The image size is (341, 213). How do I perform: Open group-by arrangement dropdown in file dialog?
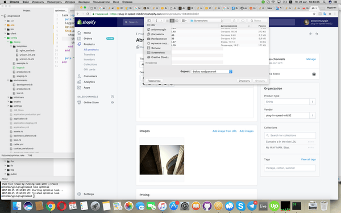point(184,20)
